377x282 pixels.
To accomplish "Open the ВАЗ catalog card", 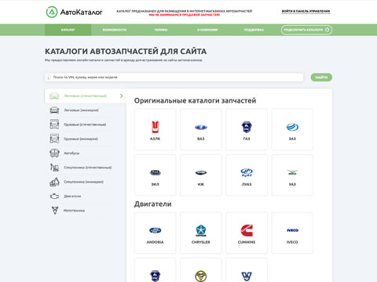I will pyautogui.click(x=201, y=129).
